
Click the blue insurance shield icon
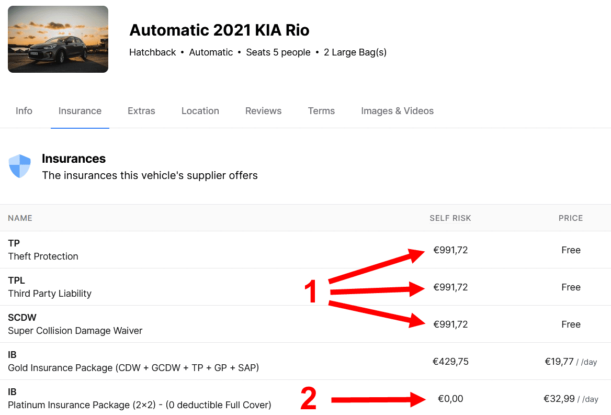[x=19, y=166]
